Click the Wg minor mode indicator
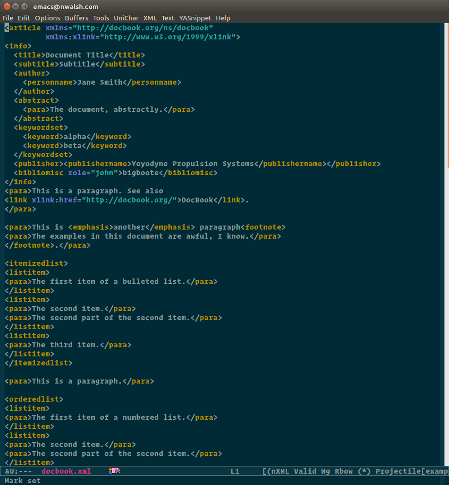The height and width of the screenshot is (485, 449). coord(325,471)
